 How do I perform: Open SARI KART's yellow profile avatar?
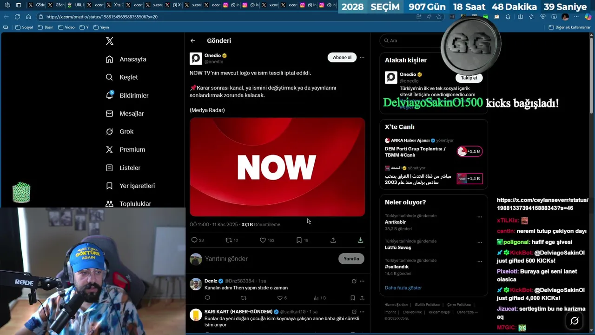[x=196, y=315]
